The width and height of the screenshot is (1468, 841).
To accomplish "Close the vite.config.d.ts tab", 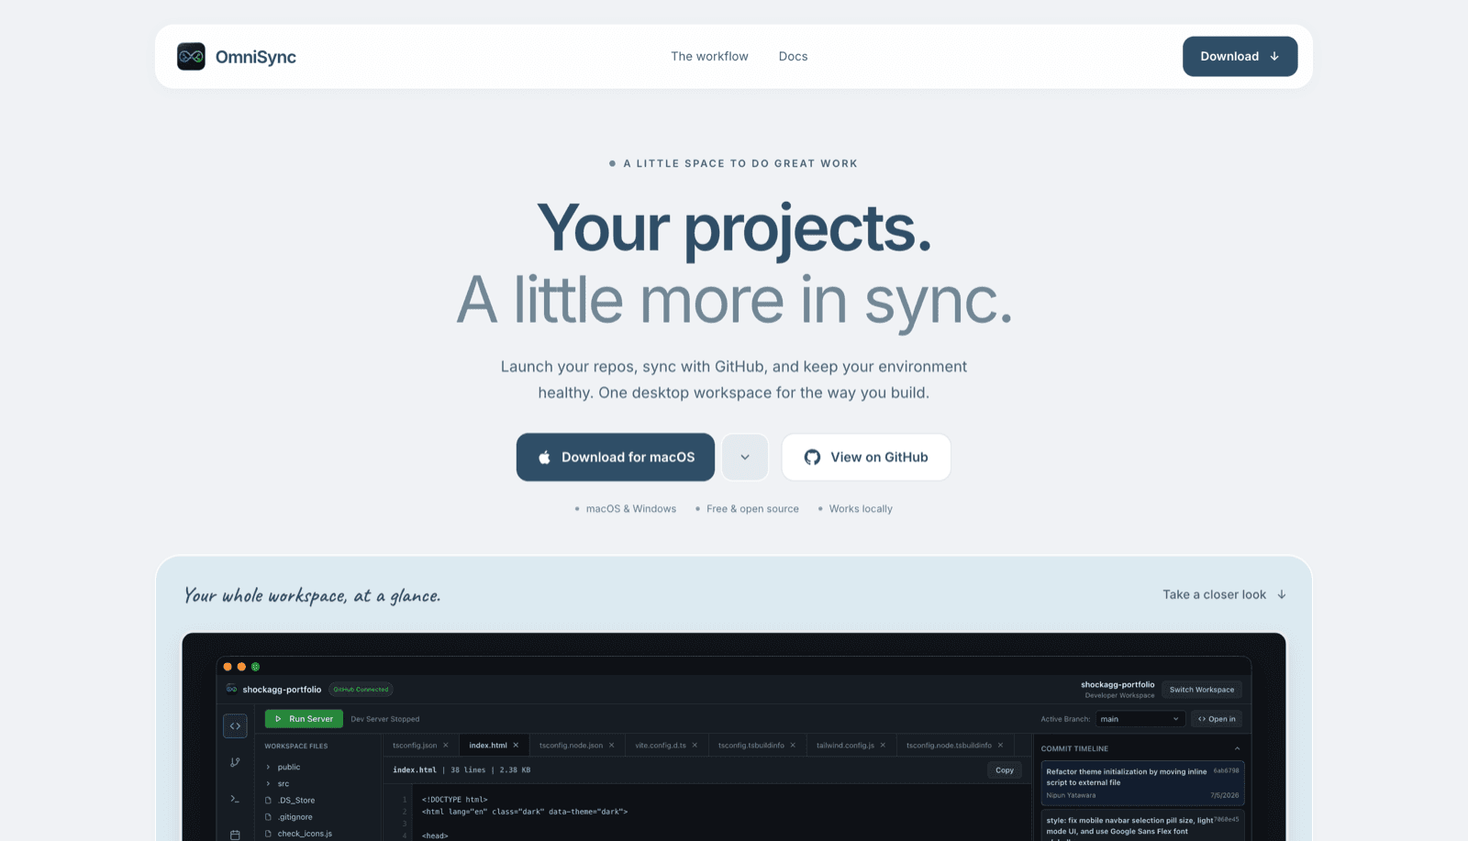I will pyautogui.click(x=695, y=746).
